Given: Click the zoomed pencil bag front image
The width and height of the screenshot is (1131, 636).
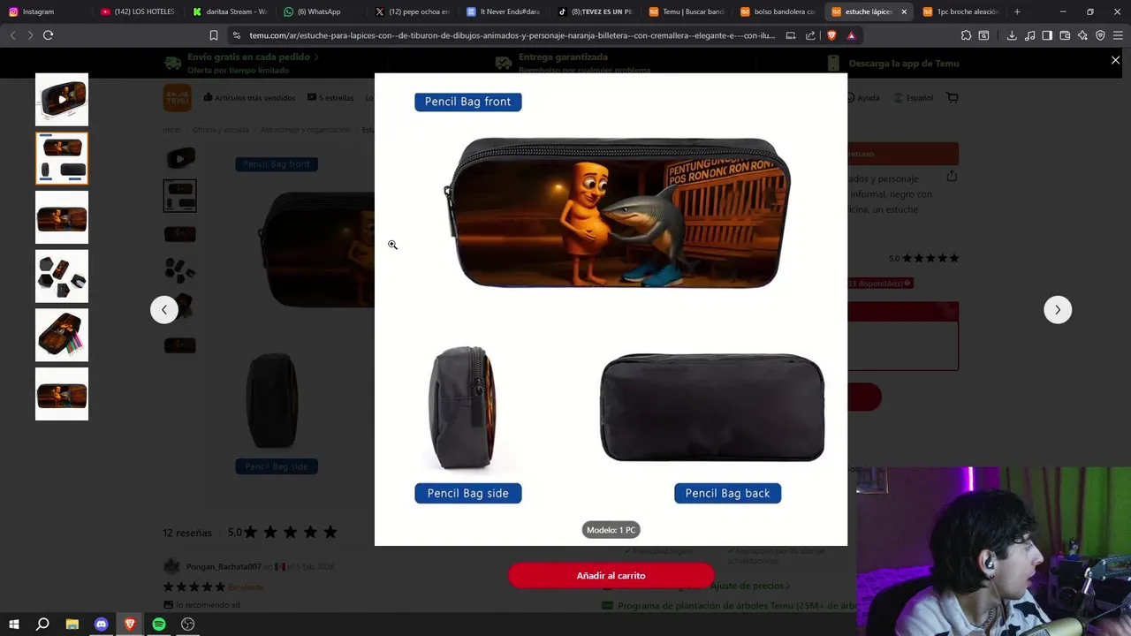Looking at the screenshot, I should pyautogui.click(x=617, y=213).
